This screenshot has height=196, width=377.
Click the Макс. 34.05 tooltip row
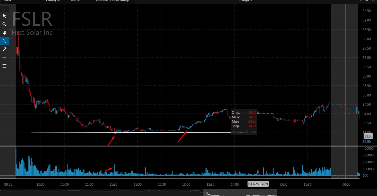(244, 117)
